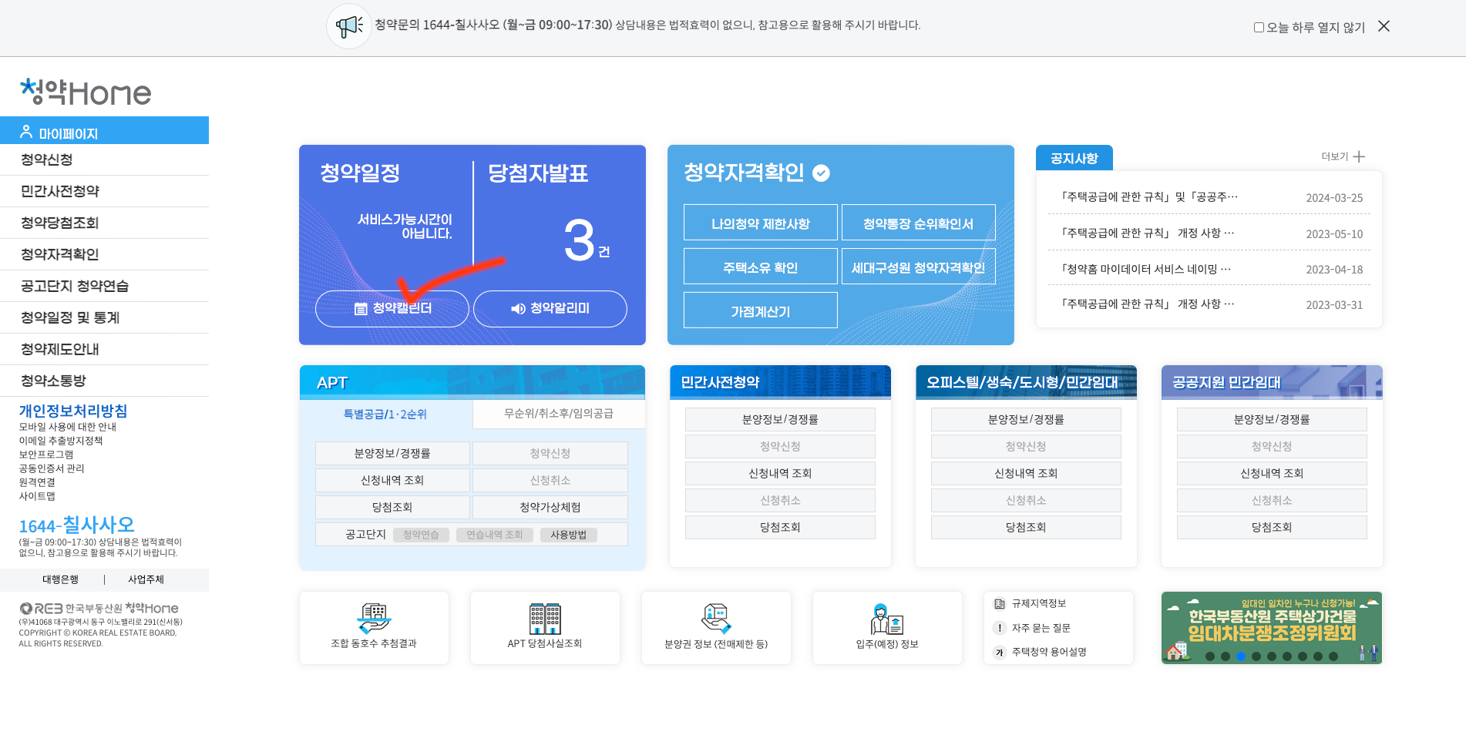This screenshot has width=1466, height=735.
Task: Open 원격연결 link
Action: [37, 482]
